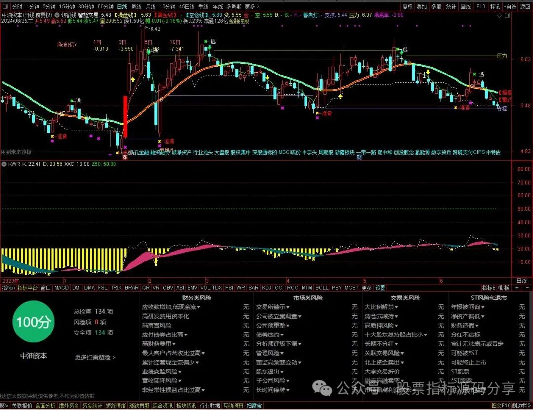Click the 复权 toolbar button
Image resolution: width=533 pixels, height=410 pixels.
[407, 6]
